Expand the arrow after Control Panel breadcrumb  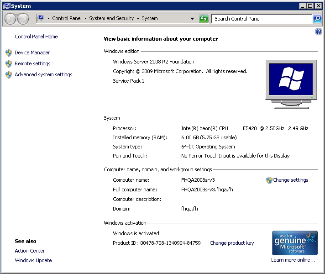click(85, 18)
